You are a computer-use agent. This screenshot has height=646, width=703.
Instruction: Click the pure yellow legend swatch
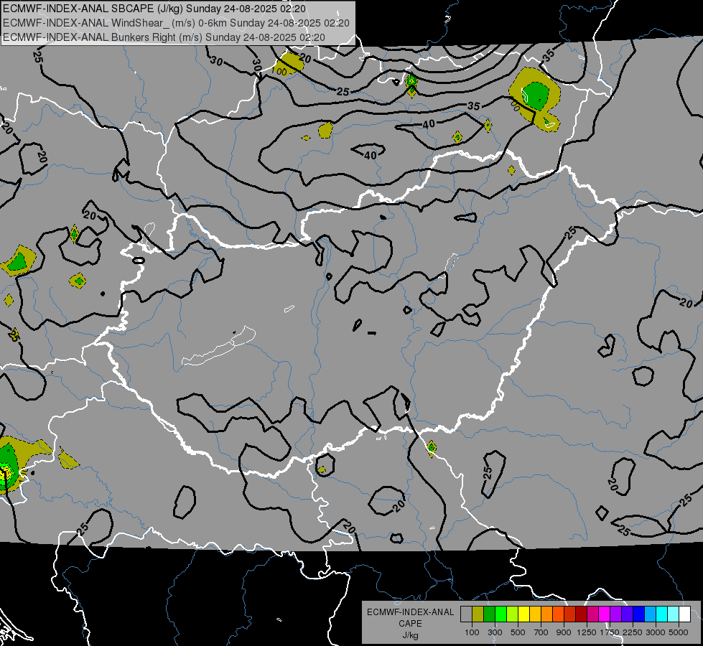coord(523,614)
